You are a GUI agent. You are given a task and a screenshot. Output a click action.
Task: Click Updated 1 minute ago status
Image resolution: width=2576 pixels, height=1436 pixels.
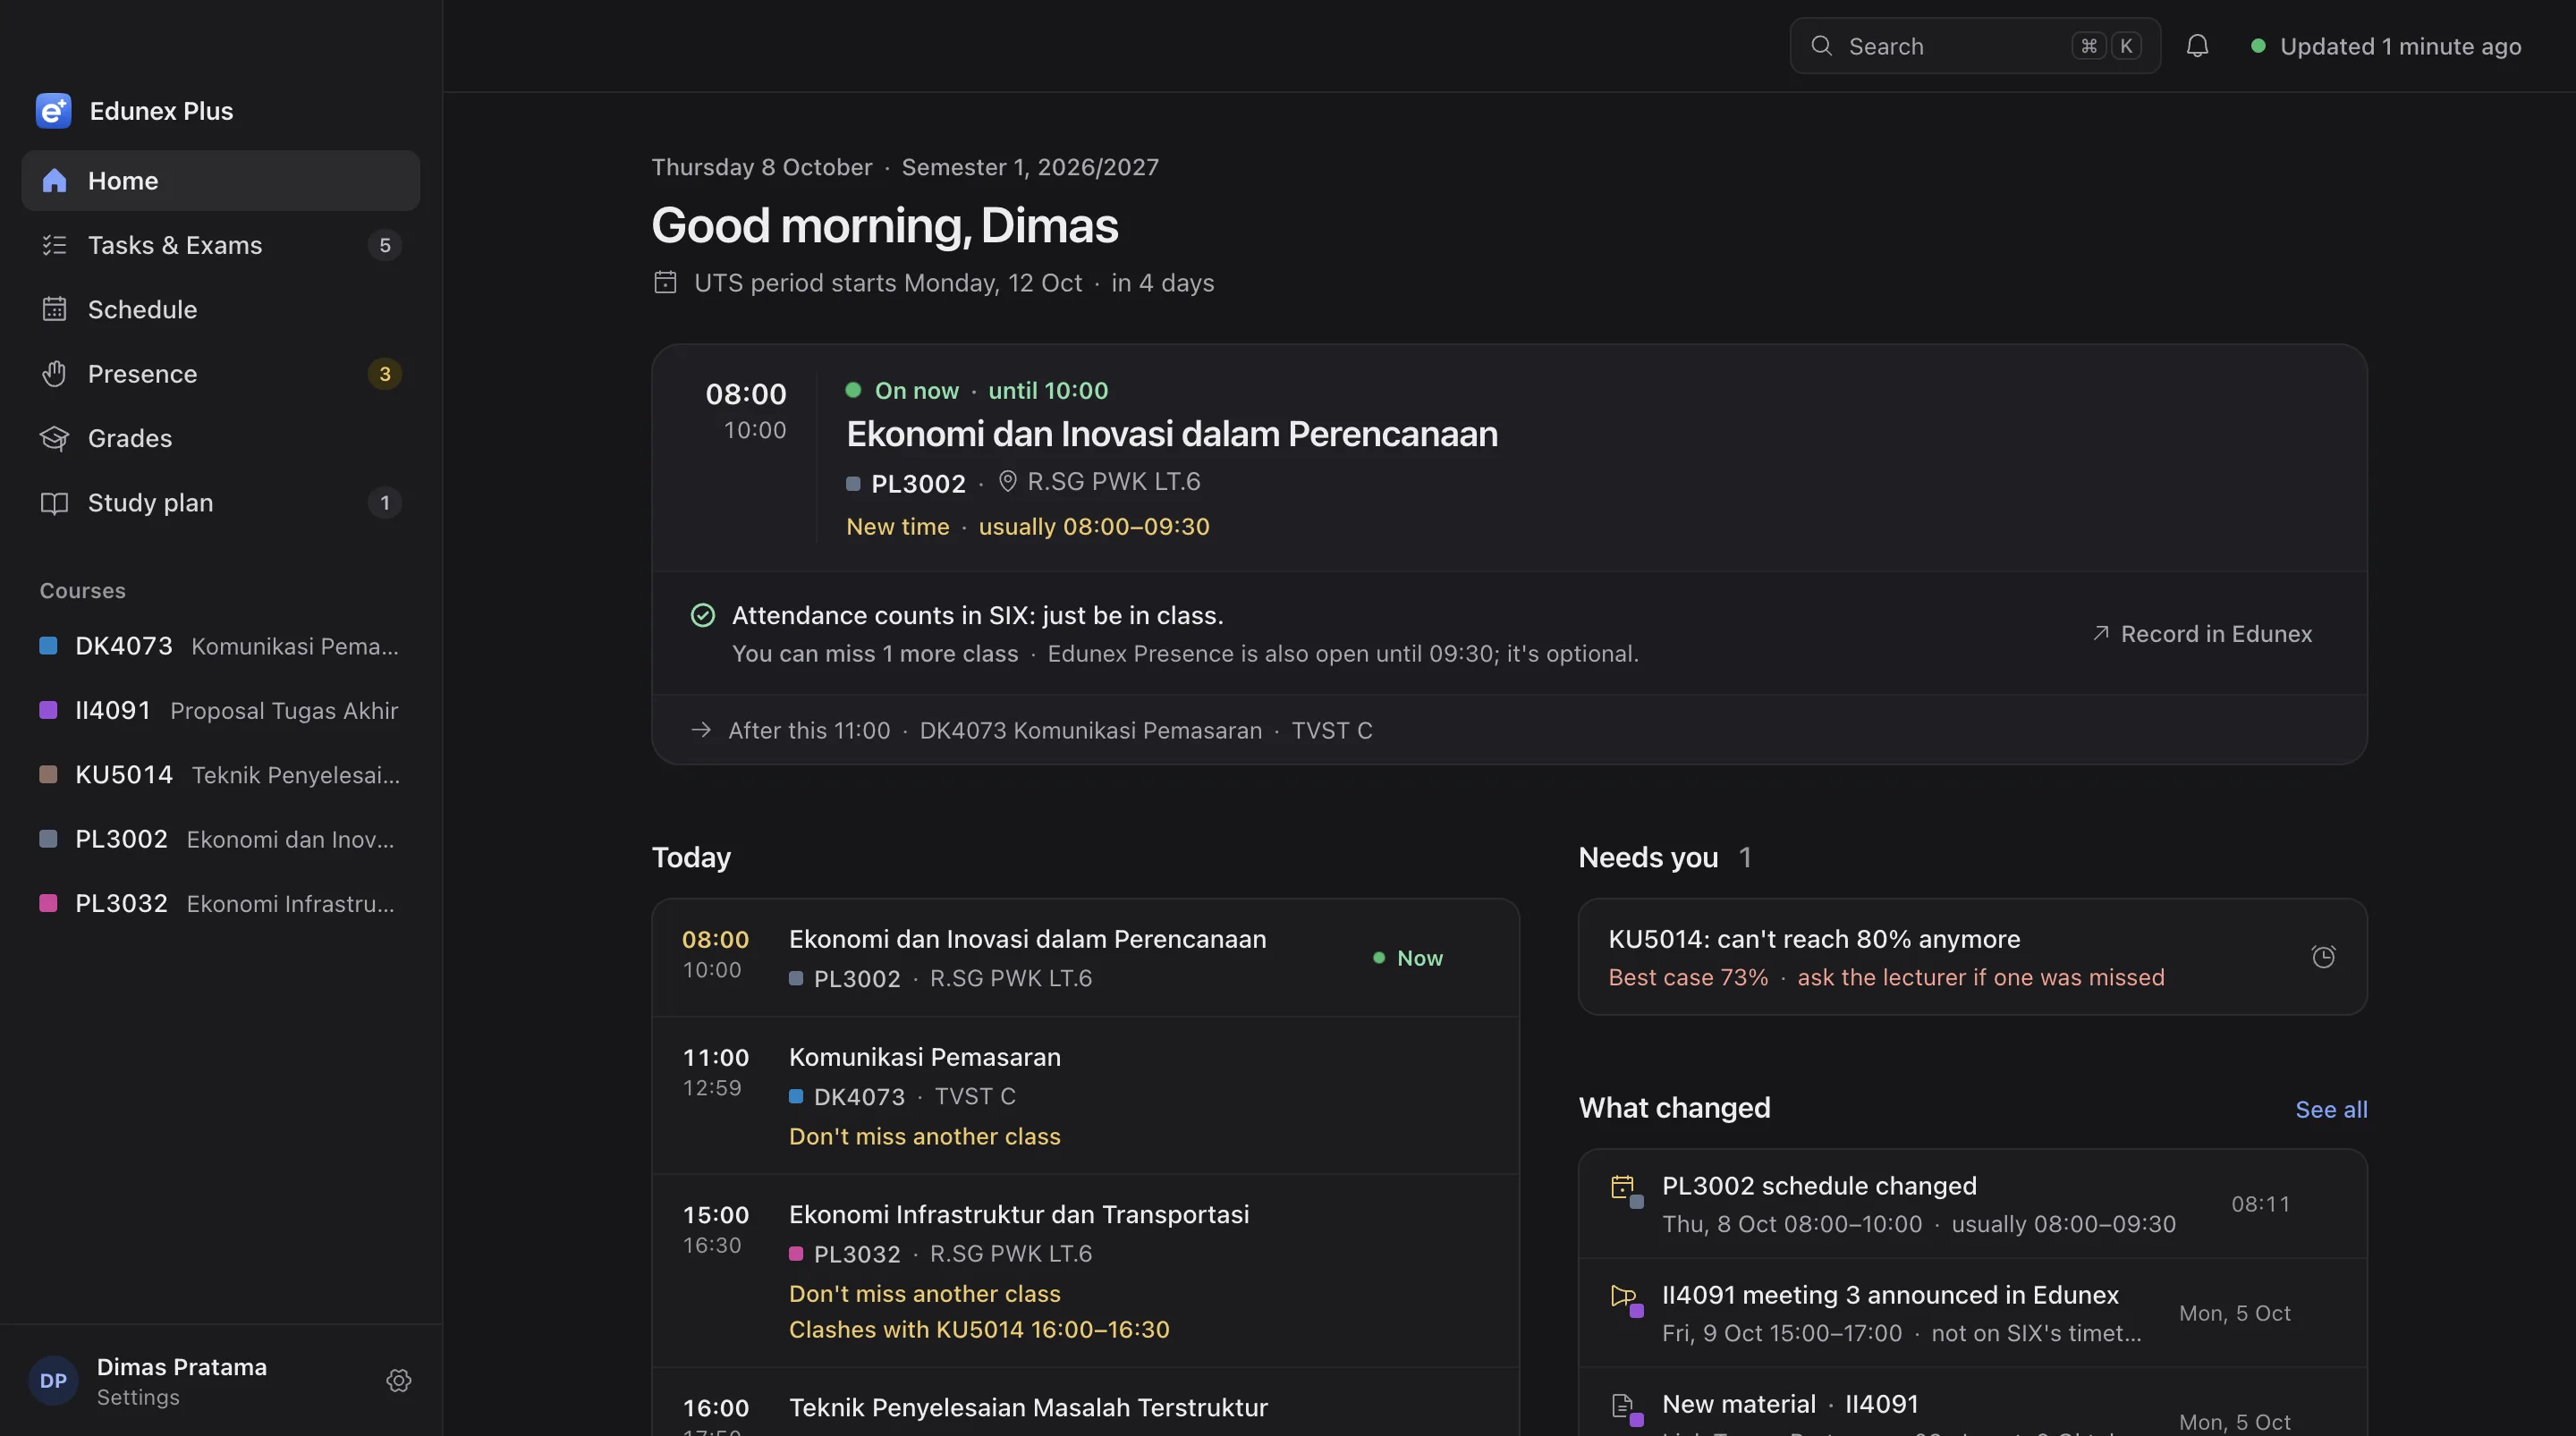(2385, 46)
